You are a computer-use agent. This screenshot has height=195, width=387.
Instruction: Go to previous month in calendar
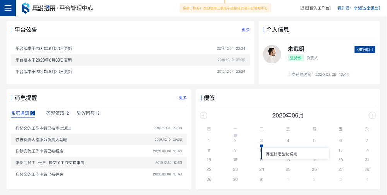204,115
